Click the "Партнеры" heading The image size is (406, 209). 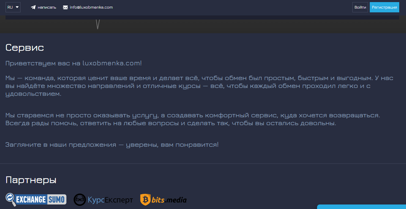coord(31,180)
